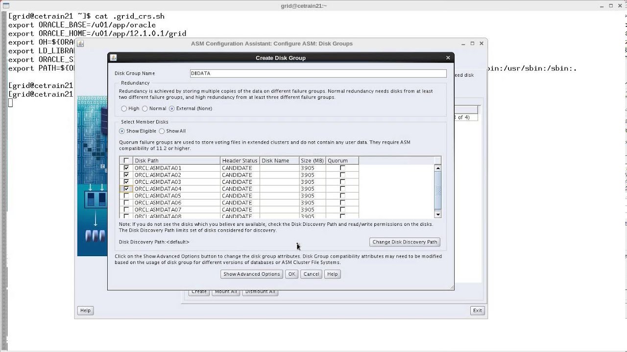Click the Size (MB) column header
The height and width of the screenshot is (352, 627).
[313, 160]
